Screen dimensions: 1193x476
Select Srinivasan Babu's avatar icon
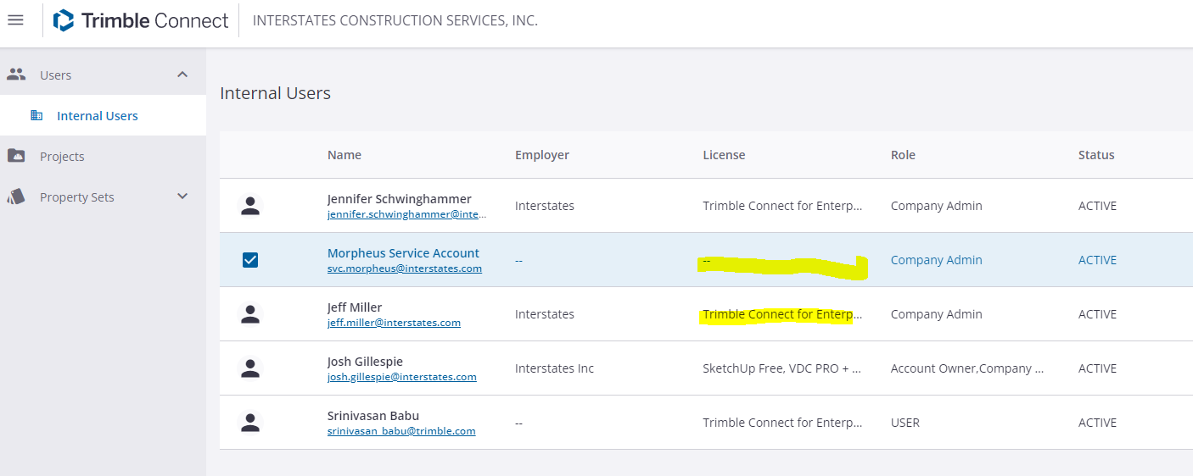249,423
